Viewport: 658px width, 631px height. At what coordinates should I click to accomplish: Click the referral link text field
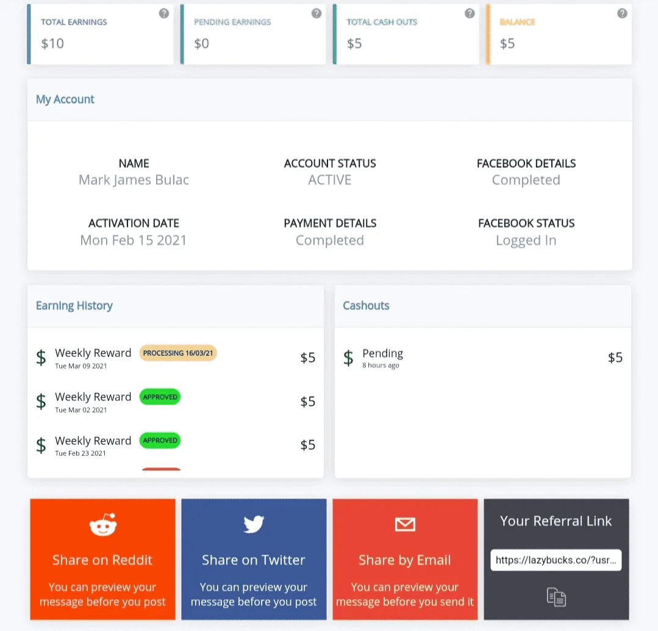556,560
